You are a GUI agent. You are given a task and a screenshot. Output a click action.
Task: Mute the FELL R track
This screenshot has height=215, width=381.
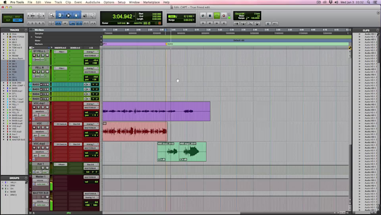click(x=47, y=72)
